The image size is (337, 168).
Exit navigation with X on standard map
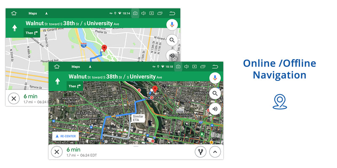(x=13, y=99)
